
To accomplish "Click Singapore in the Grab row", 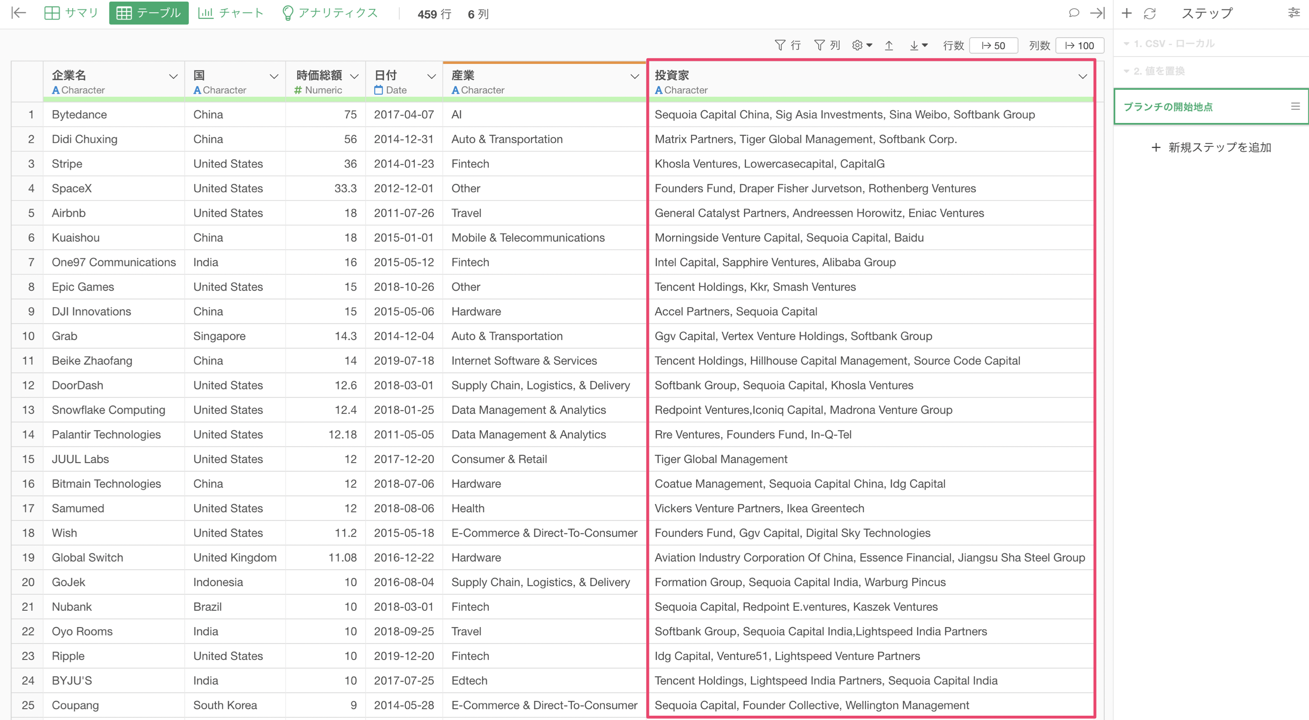I will (x=235, y=336).
